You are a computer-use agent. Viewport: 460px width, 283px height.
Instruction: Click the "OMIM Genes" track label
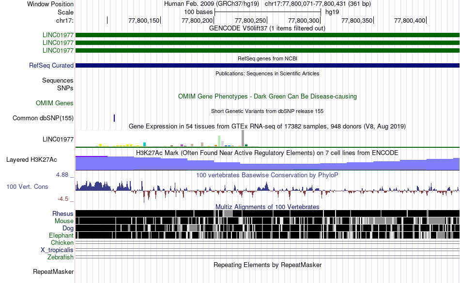(55, 103)
